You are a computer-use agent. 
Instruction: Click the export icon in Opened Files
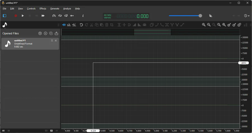56,33
